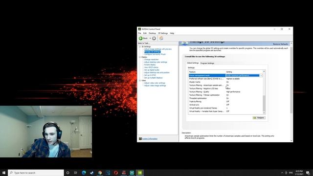Click the System Information icon
The width and height of the screenshot is (313, 176).
[140, 139]
